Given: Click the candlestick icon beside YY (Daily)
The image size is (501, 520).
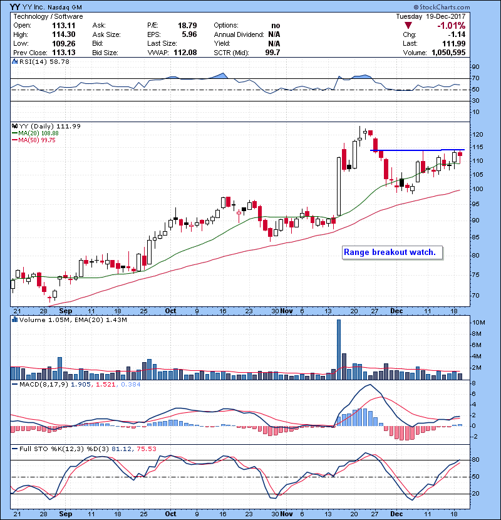Looking at the screenshot, I should [14, 126].
